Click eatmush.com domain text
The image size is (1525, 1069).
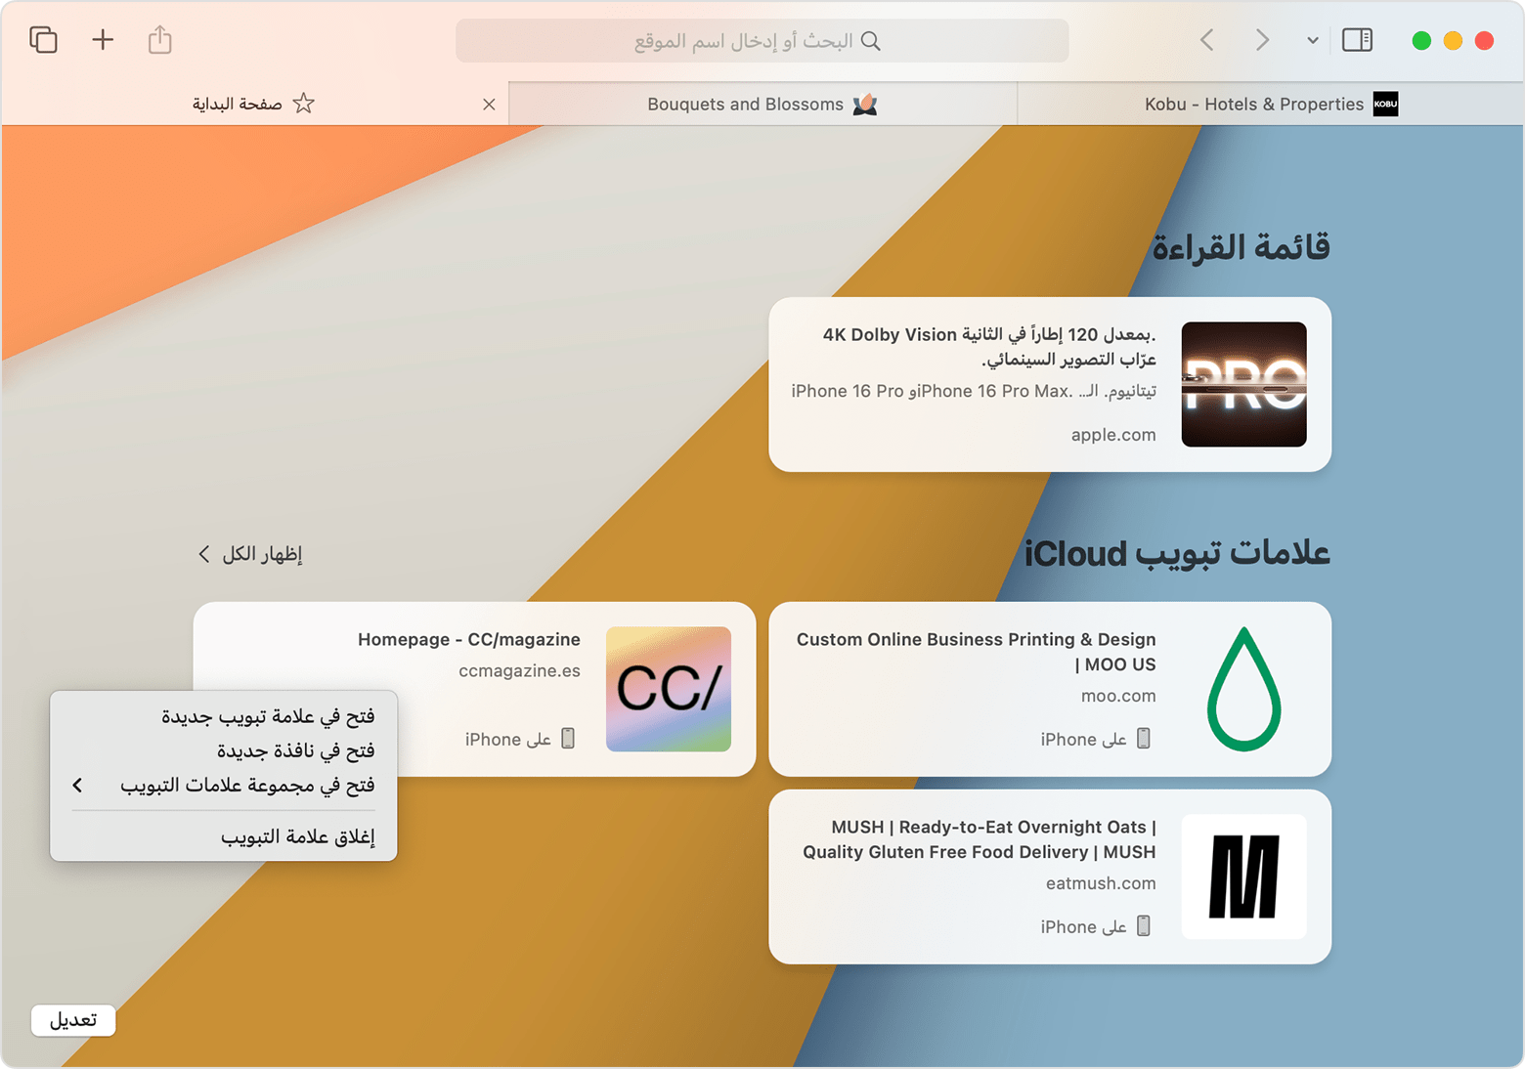pos(1101,883)
